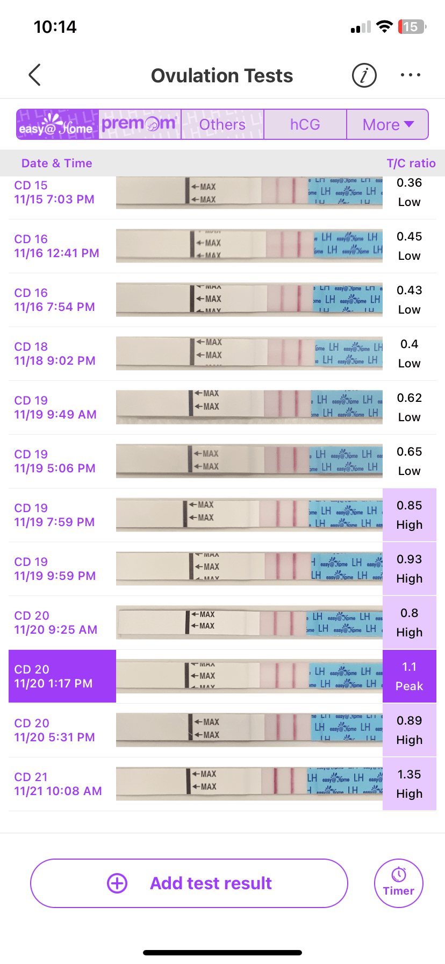Expand the More dropdown
Screen dimensions: 445x964
(387, 124)
